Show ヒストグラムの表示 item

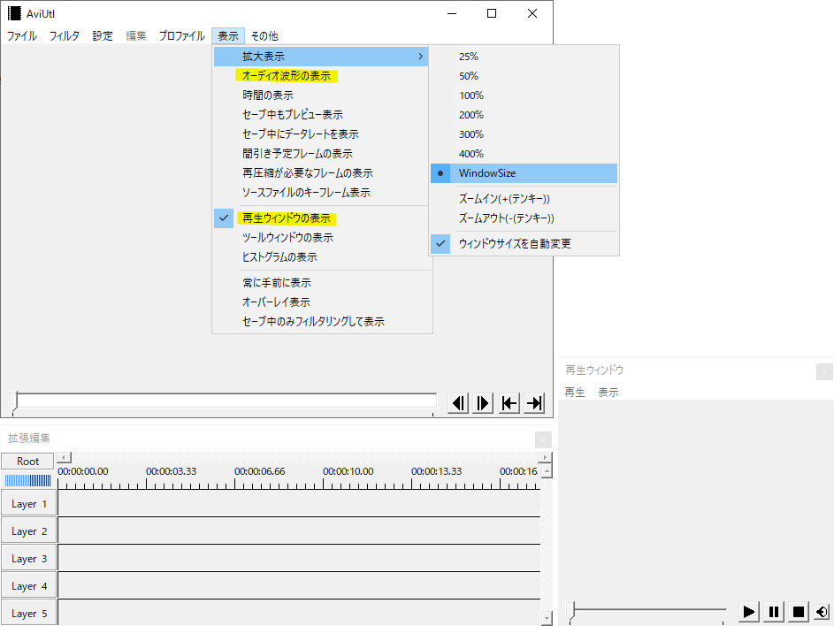point(322,257)
